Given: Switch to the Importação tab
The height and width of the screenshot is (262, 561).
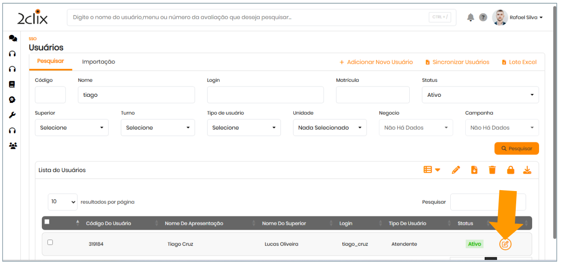Looking at the screenshot, I should pyautogui.click(x=99, y=62).
